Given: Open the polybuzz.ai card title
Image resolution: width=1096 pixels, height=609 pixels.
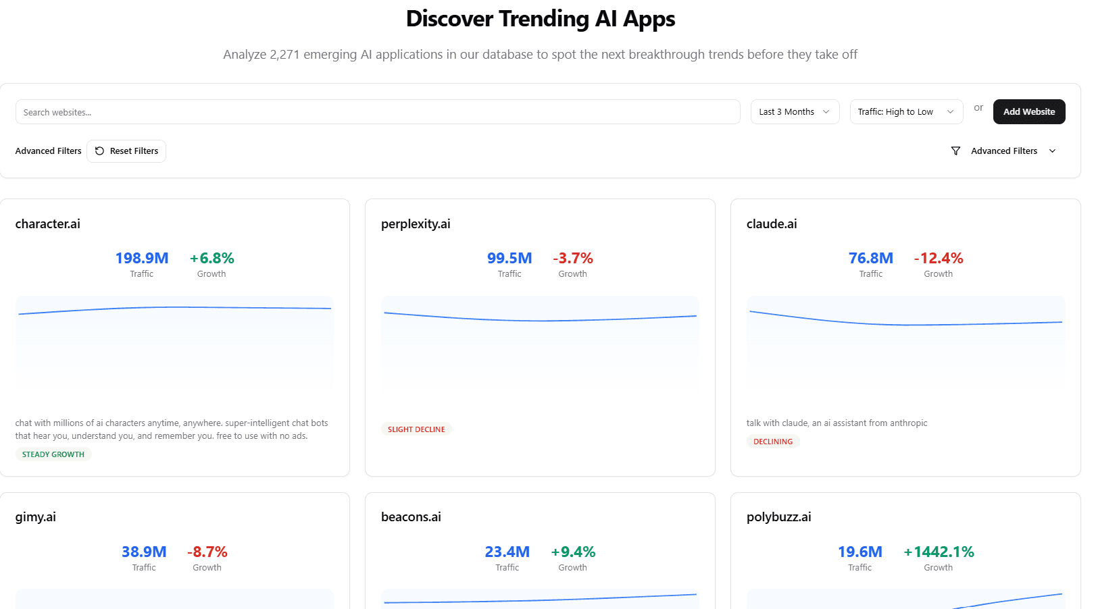Looking at the screenshot, I should (x=778, y=517).
